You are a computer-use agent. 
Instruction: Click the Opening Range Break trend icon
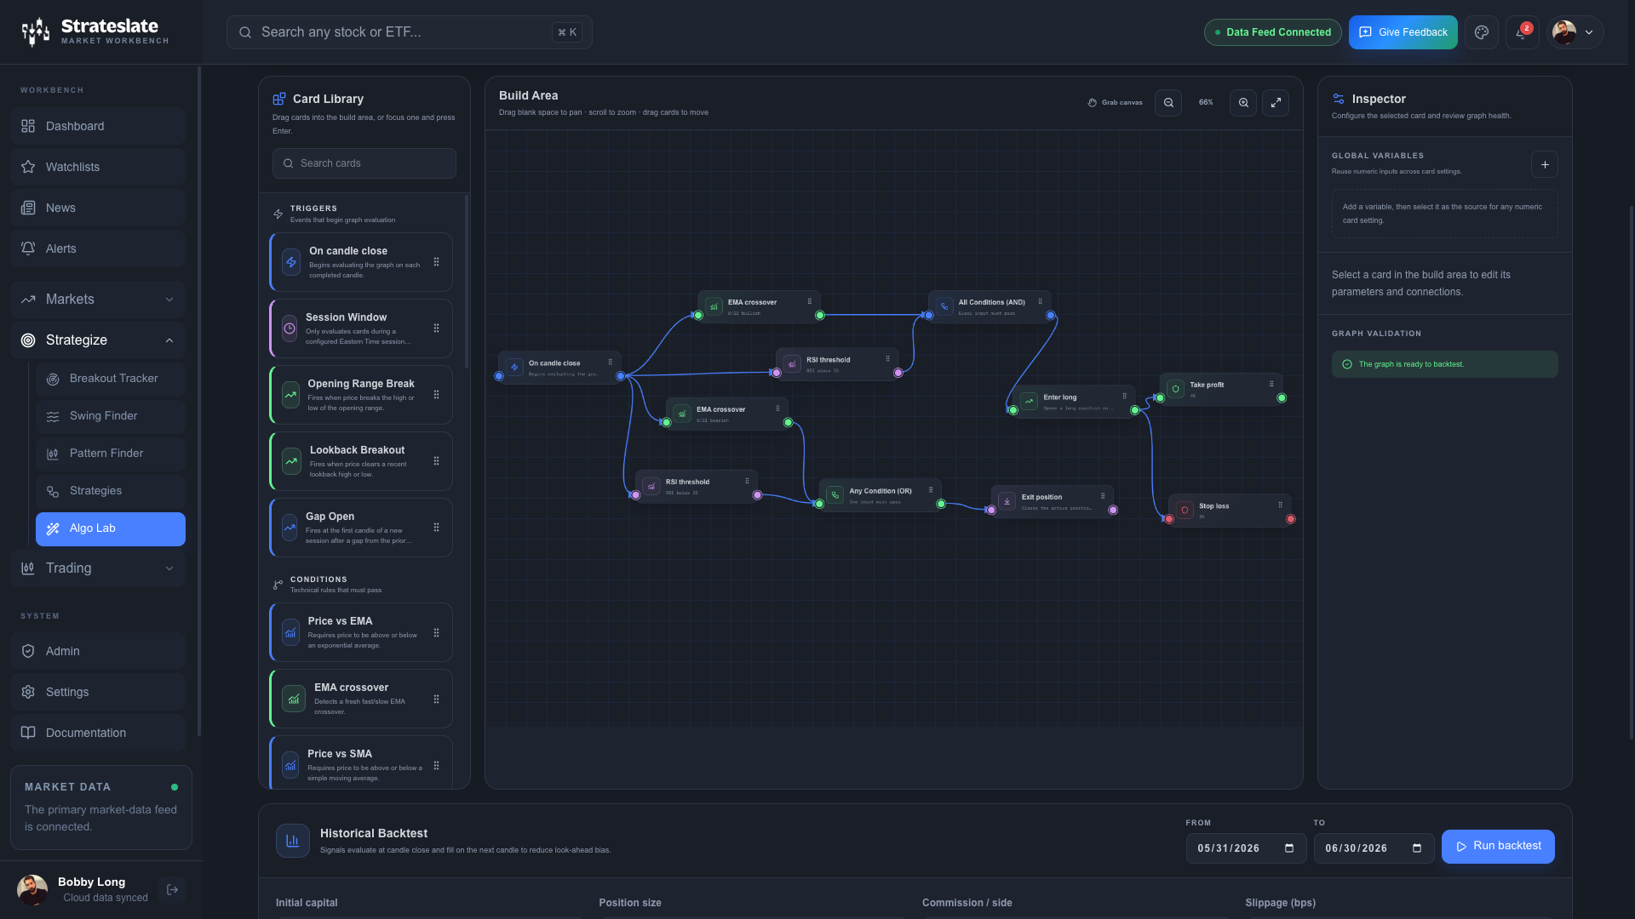tap(290, 395)
